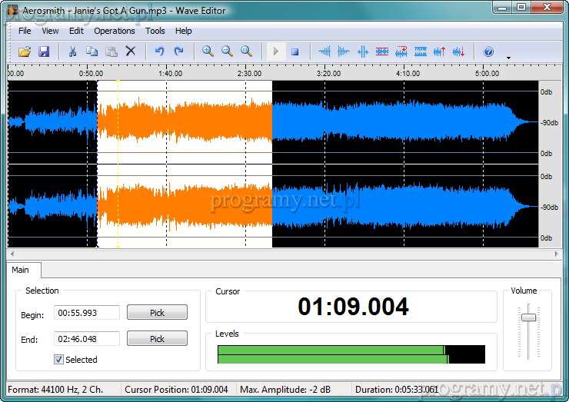This screenshot has width=569, height=402.
Task: Open the Operations menu
Action: click(114, 31)
